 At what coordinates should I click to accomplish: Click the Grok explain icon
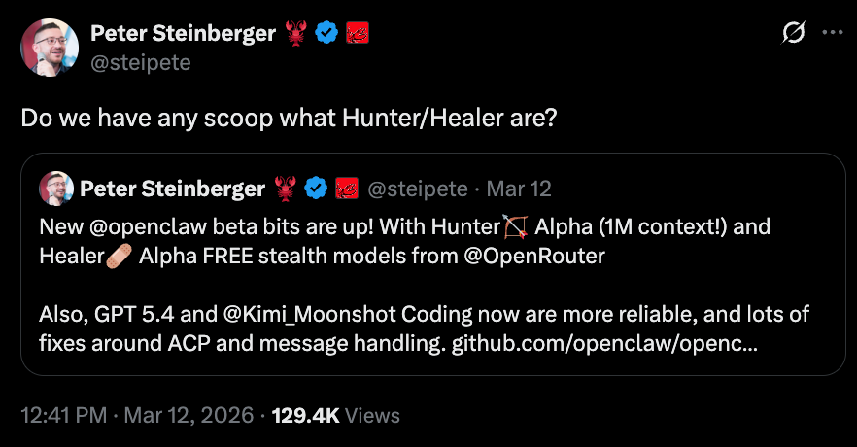[x=793, y=33]
